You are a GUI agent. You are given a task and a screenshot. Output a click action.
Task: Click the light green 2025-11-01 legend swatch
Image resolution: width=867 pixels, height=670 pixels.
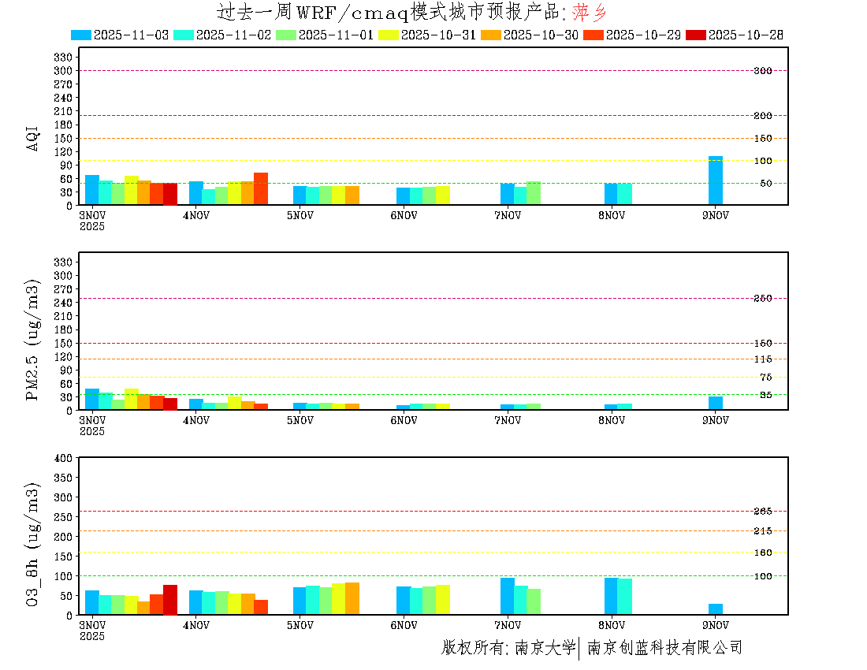click(x=286, y=35)
